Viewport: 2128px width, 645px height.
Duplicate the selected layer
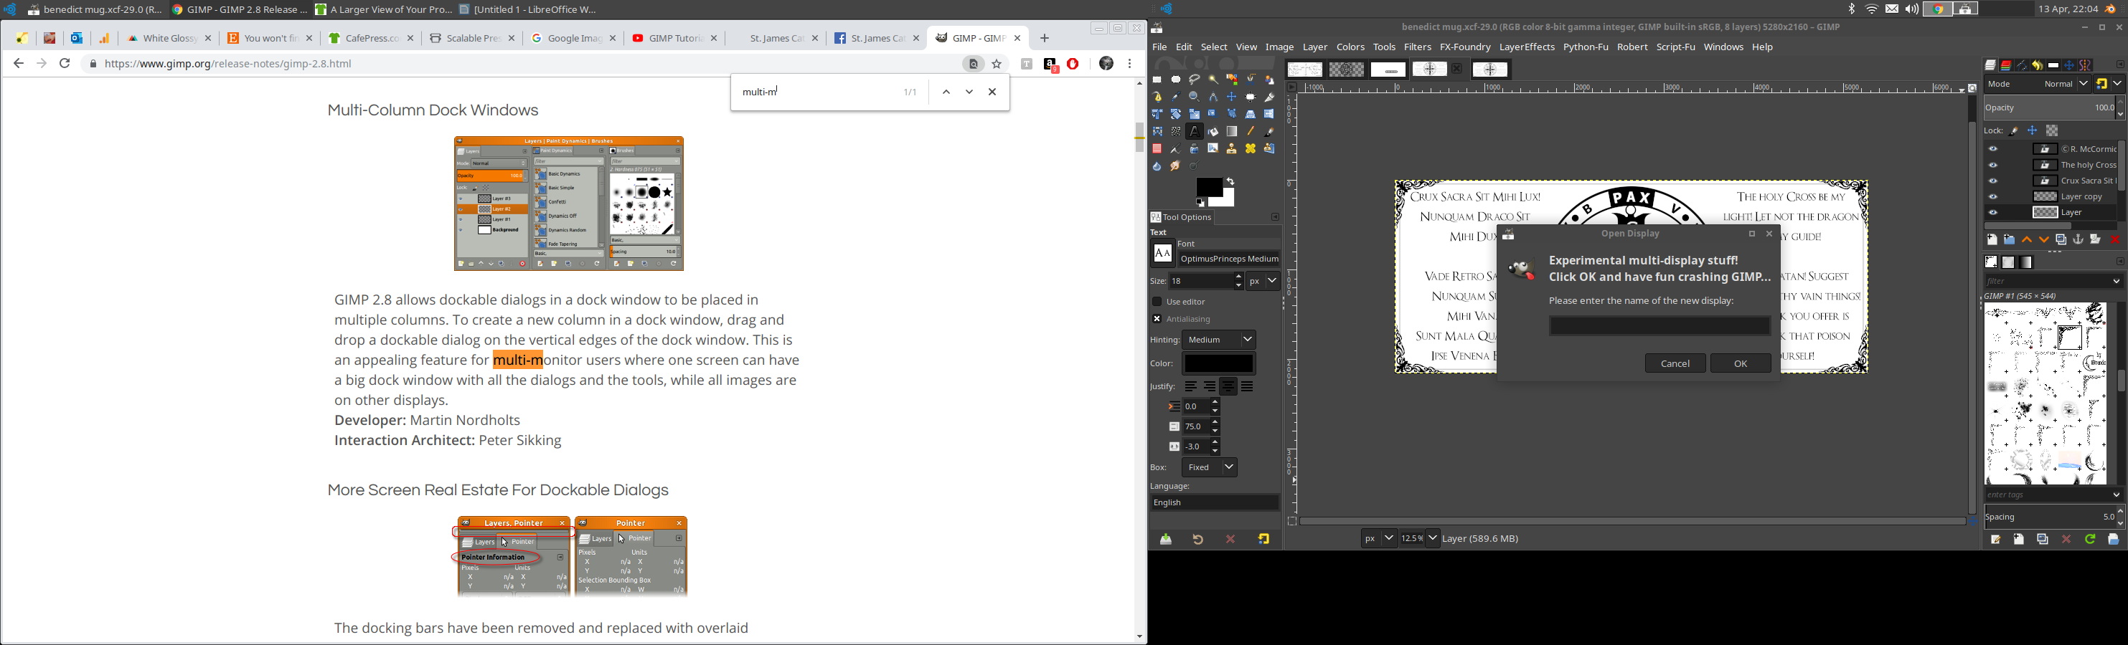click(x=2062, y=239)
